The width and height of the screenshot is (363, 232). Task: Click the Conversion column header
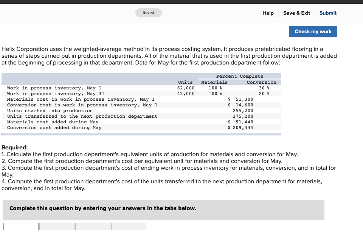tap(261, 82)
